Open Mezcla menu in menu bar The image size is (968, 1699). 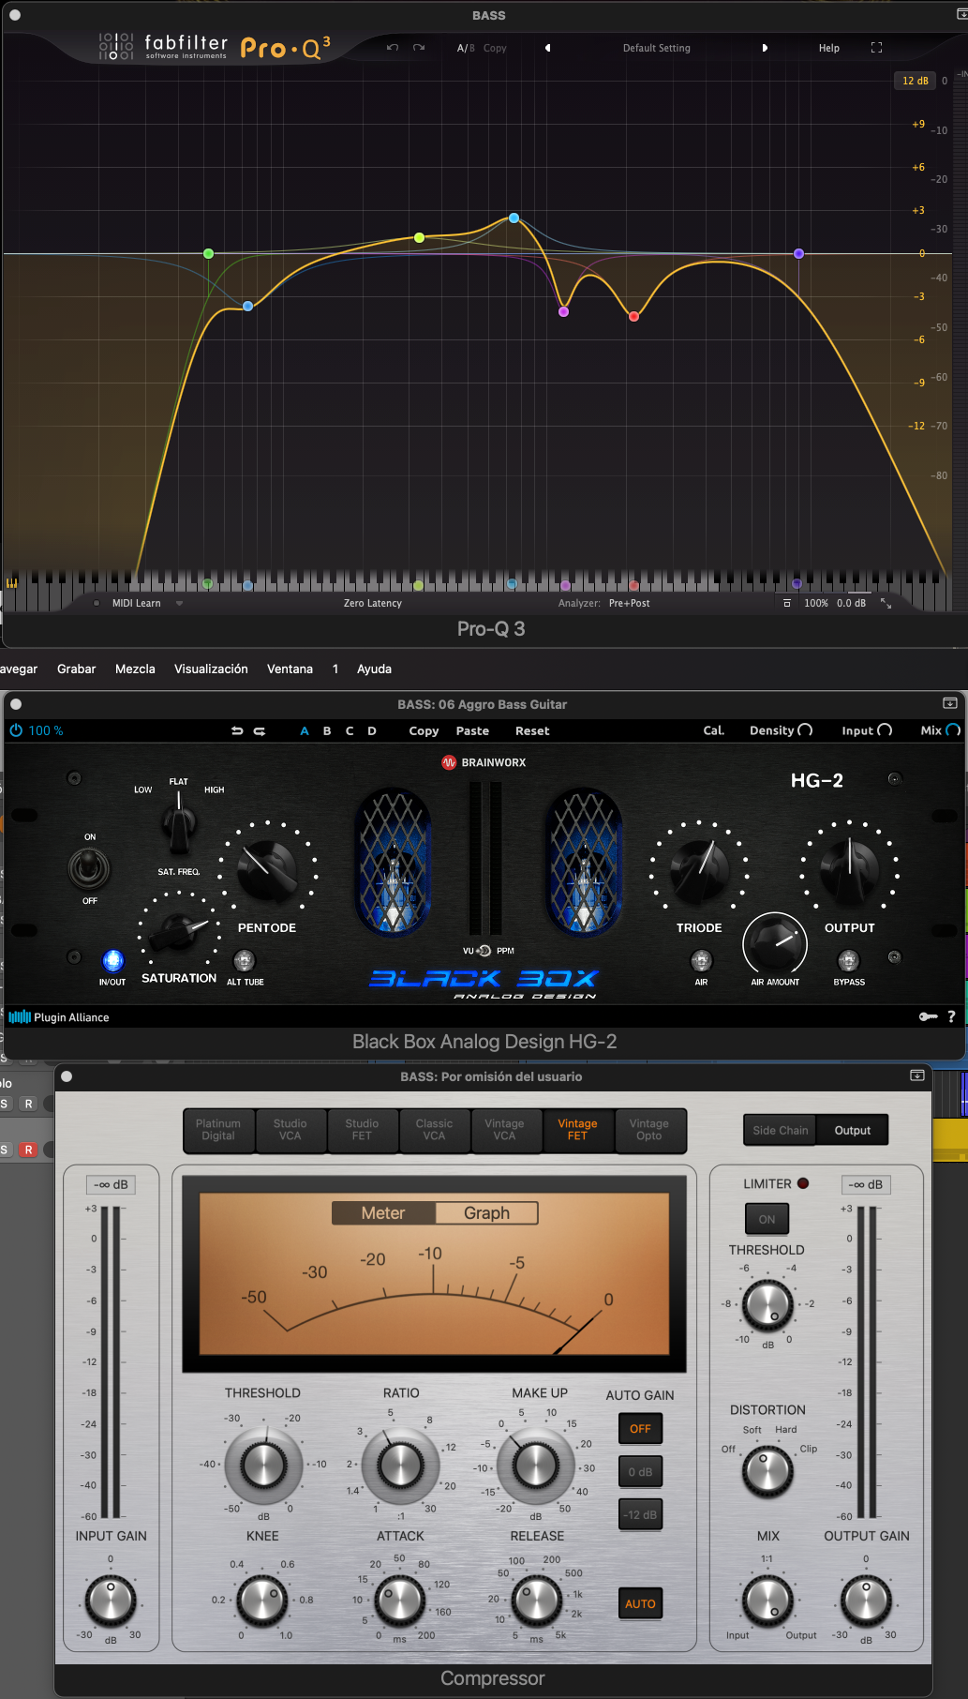(135, 669)
